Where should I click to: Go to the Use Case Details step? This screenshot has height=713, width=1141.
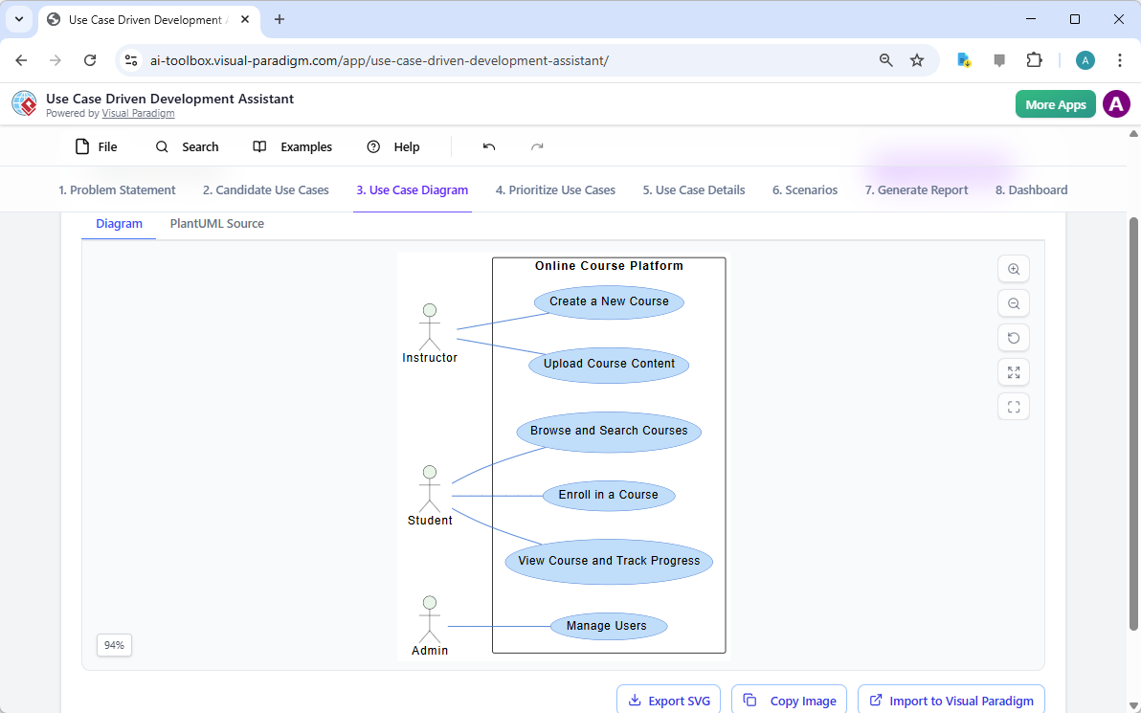693,189
